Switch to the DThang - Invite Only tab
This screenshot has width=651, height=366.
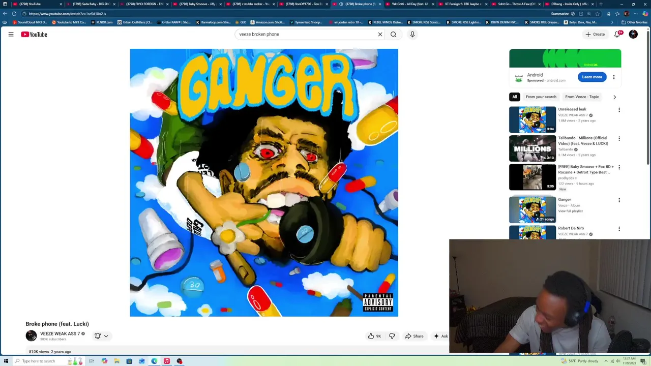(569, 4)
